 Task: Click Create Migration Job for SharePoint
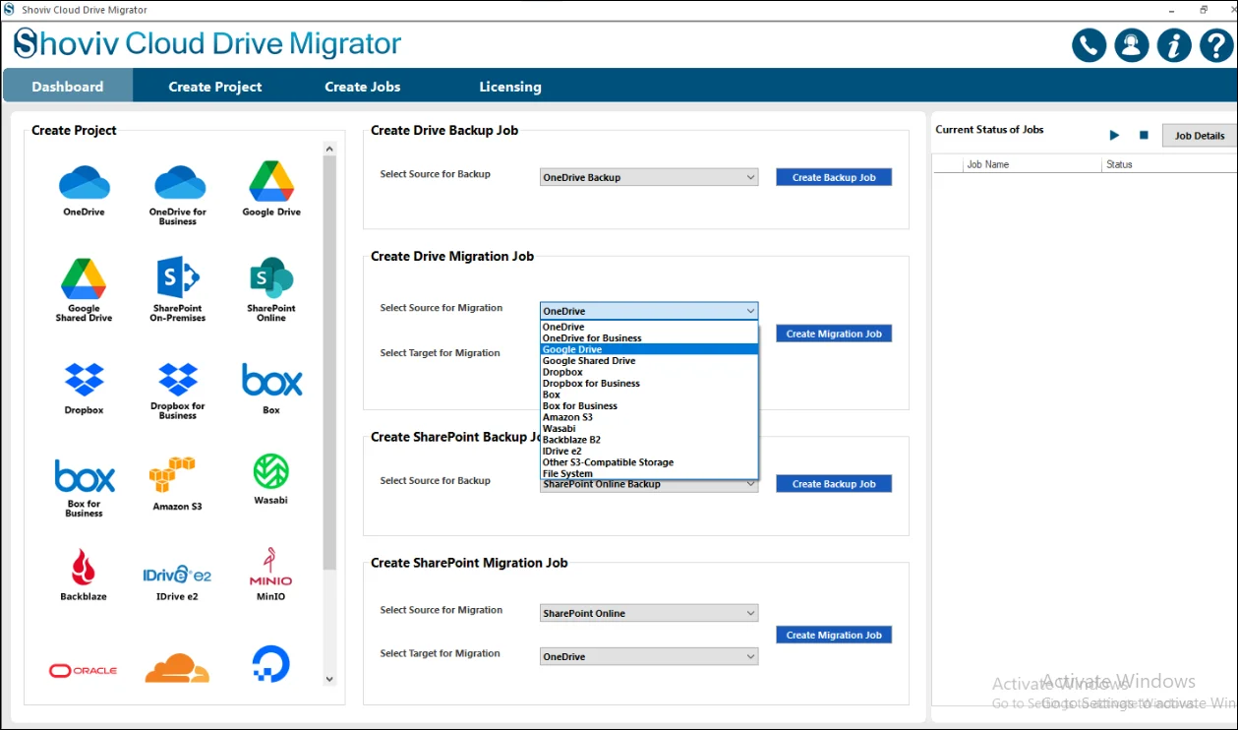[834, 636]
